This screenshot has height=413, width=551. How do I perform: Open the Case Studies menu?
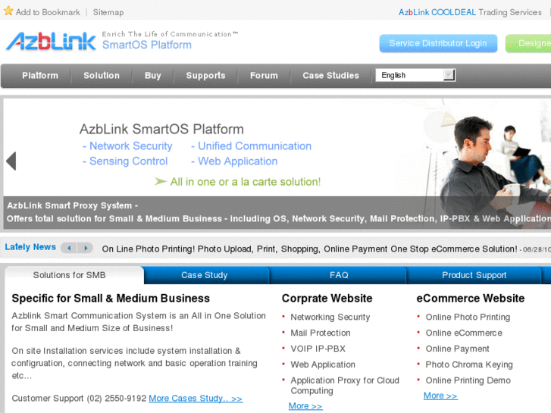click(330, 76)
